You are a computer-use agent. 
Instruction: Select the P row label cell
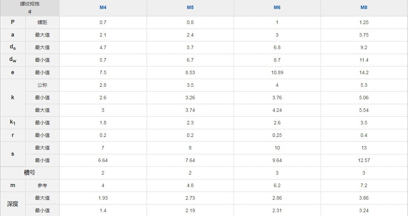(x=13, y=22)
